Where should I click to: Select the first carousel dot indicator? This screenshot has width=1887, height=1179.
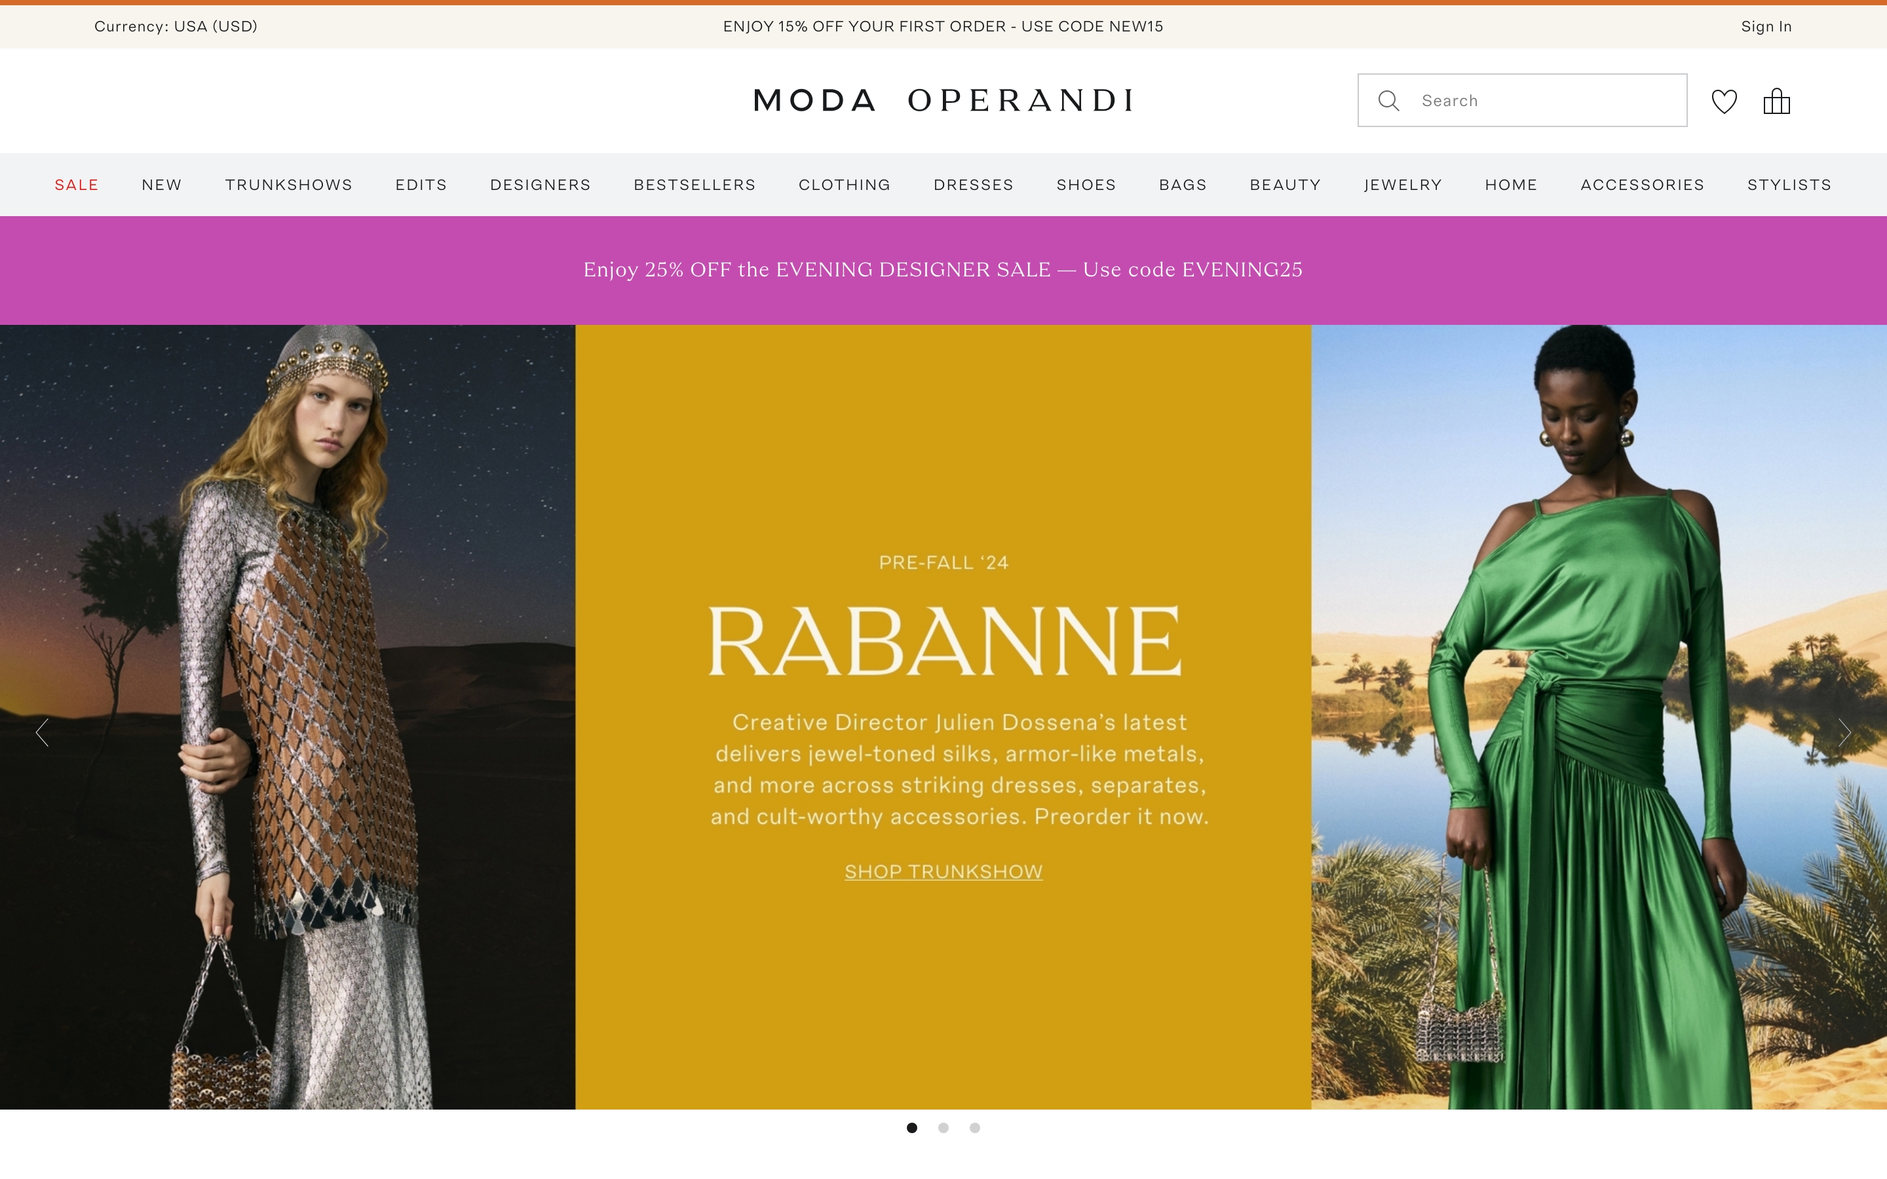[911, 1127]
